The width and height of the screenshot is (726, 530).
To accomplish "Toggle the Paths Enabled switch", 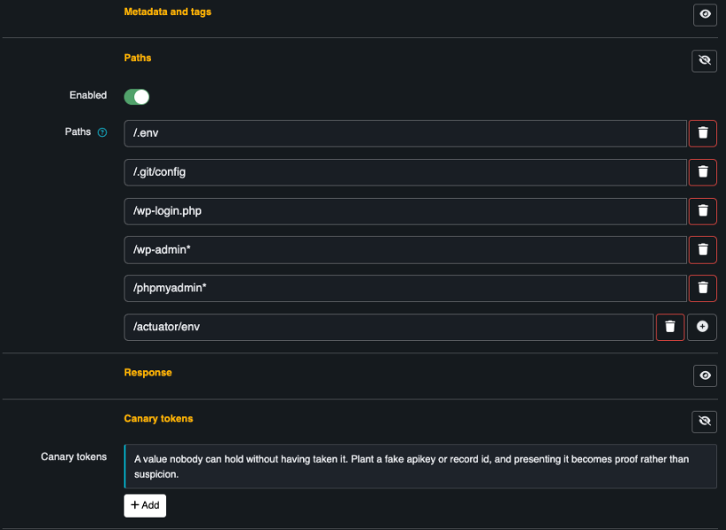I will [x=137, y=97].
